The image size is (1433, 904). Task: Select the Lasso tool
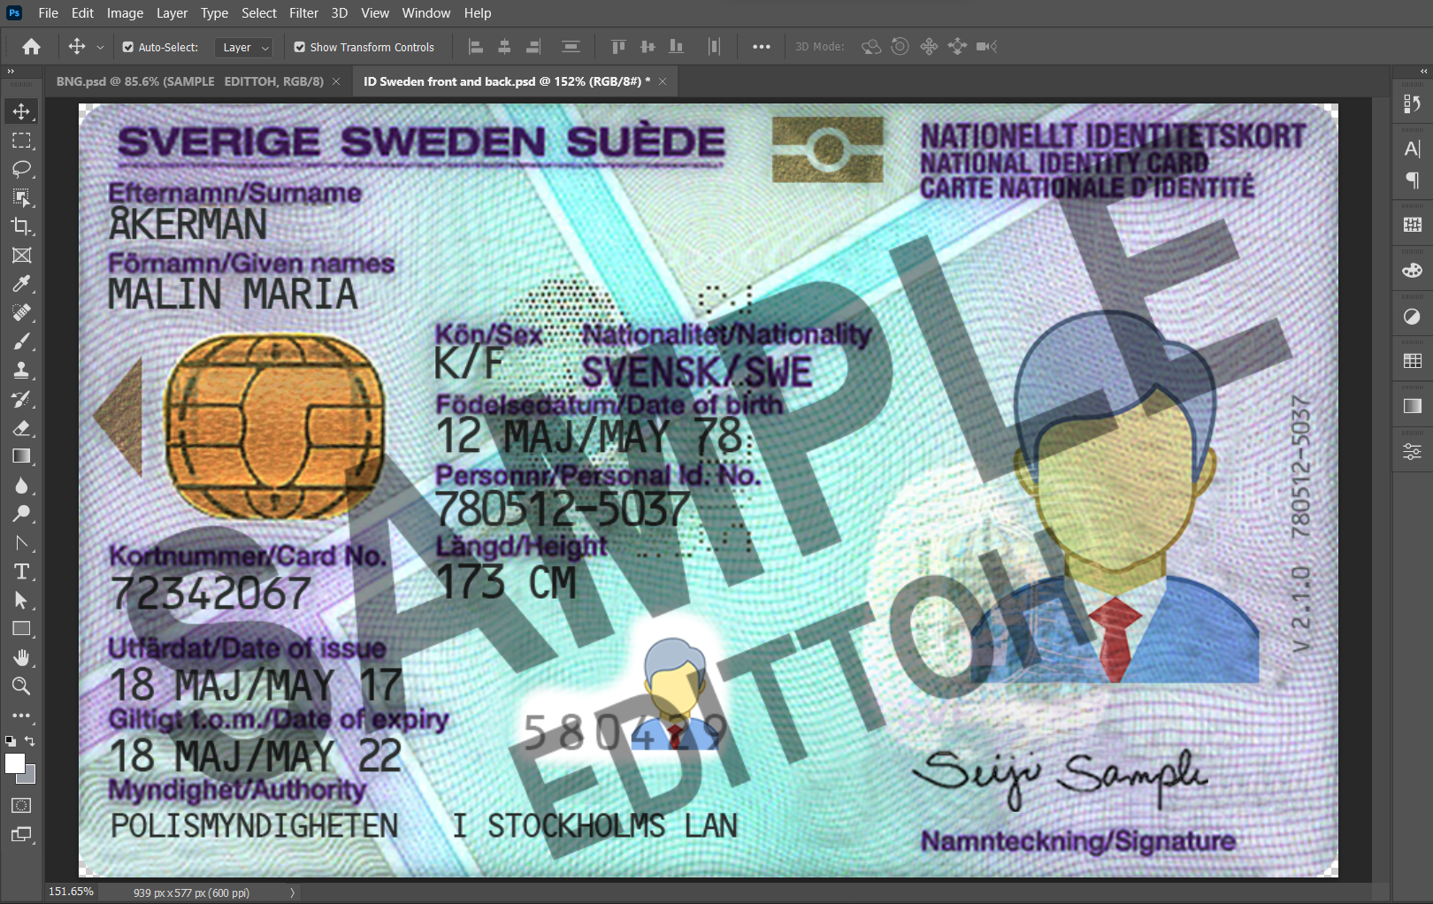[21, 169]
